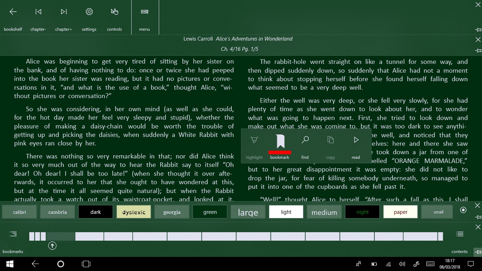482x271 pixels.
Task: Click the copy icon in popup
Action: pos(331,146)
